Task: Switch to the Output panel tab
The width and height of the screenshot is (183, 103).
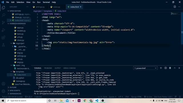Action: 58,68
